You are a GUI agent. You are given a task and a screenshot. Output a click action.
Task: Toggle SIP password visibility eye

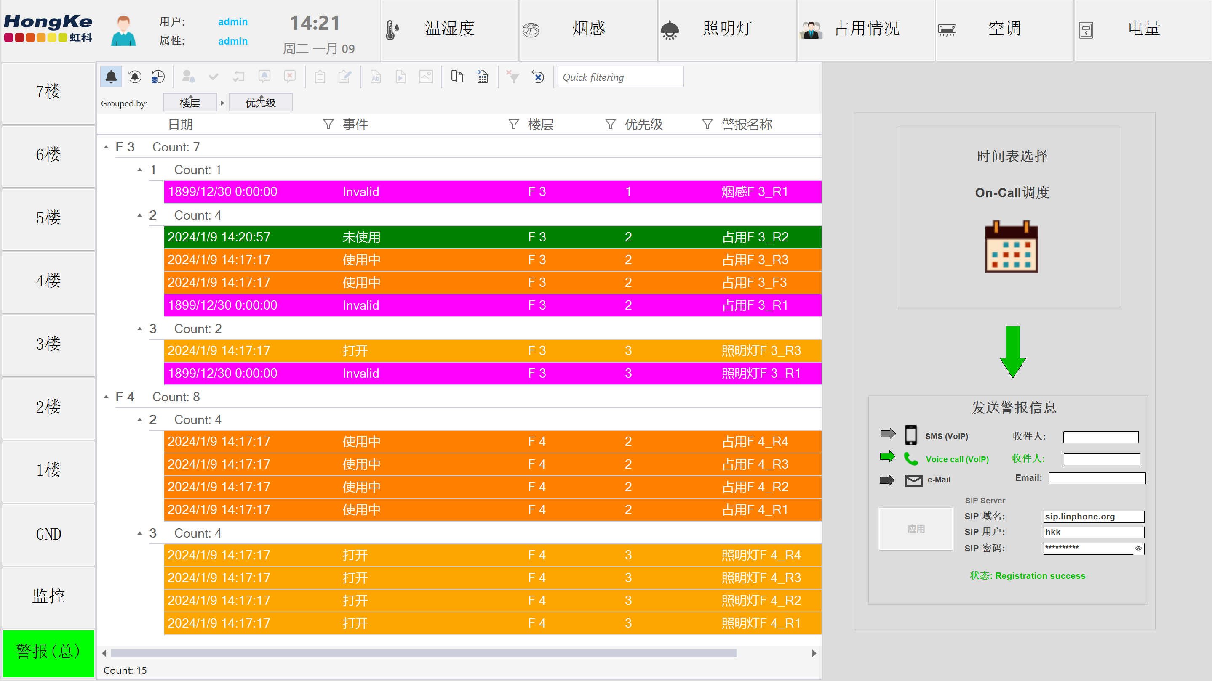coord(1138,548)
